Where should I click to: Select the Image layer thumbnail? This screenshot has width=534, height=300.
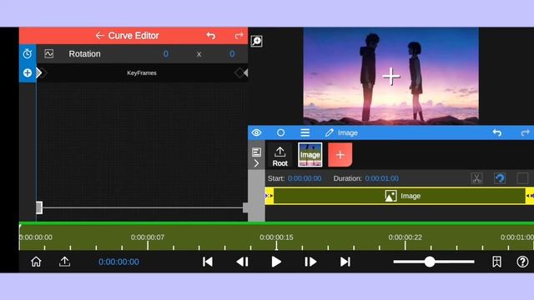click(x=310, y=155)
